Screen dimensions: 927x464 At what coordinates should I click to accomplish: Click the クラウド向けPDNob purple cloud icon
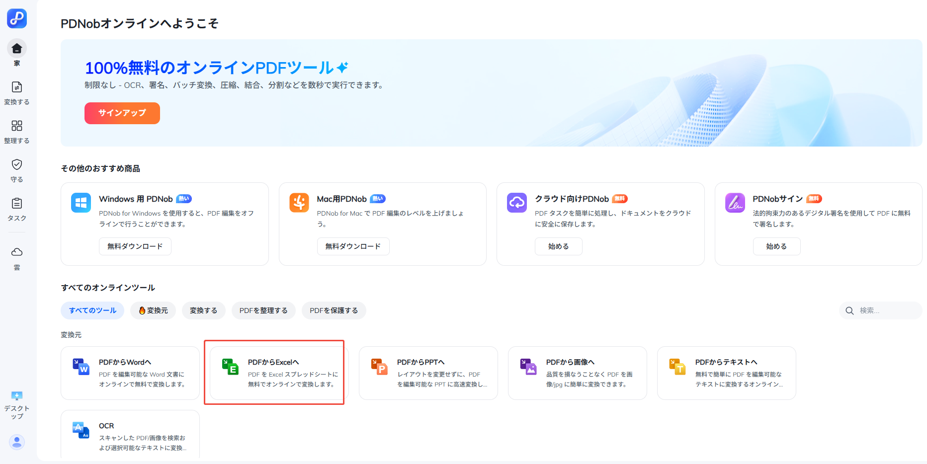coord(517,203)
